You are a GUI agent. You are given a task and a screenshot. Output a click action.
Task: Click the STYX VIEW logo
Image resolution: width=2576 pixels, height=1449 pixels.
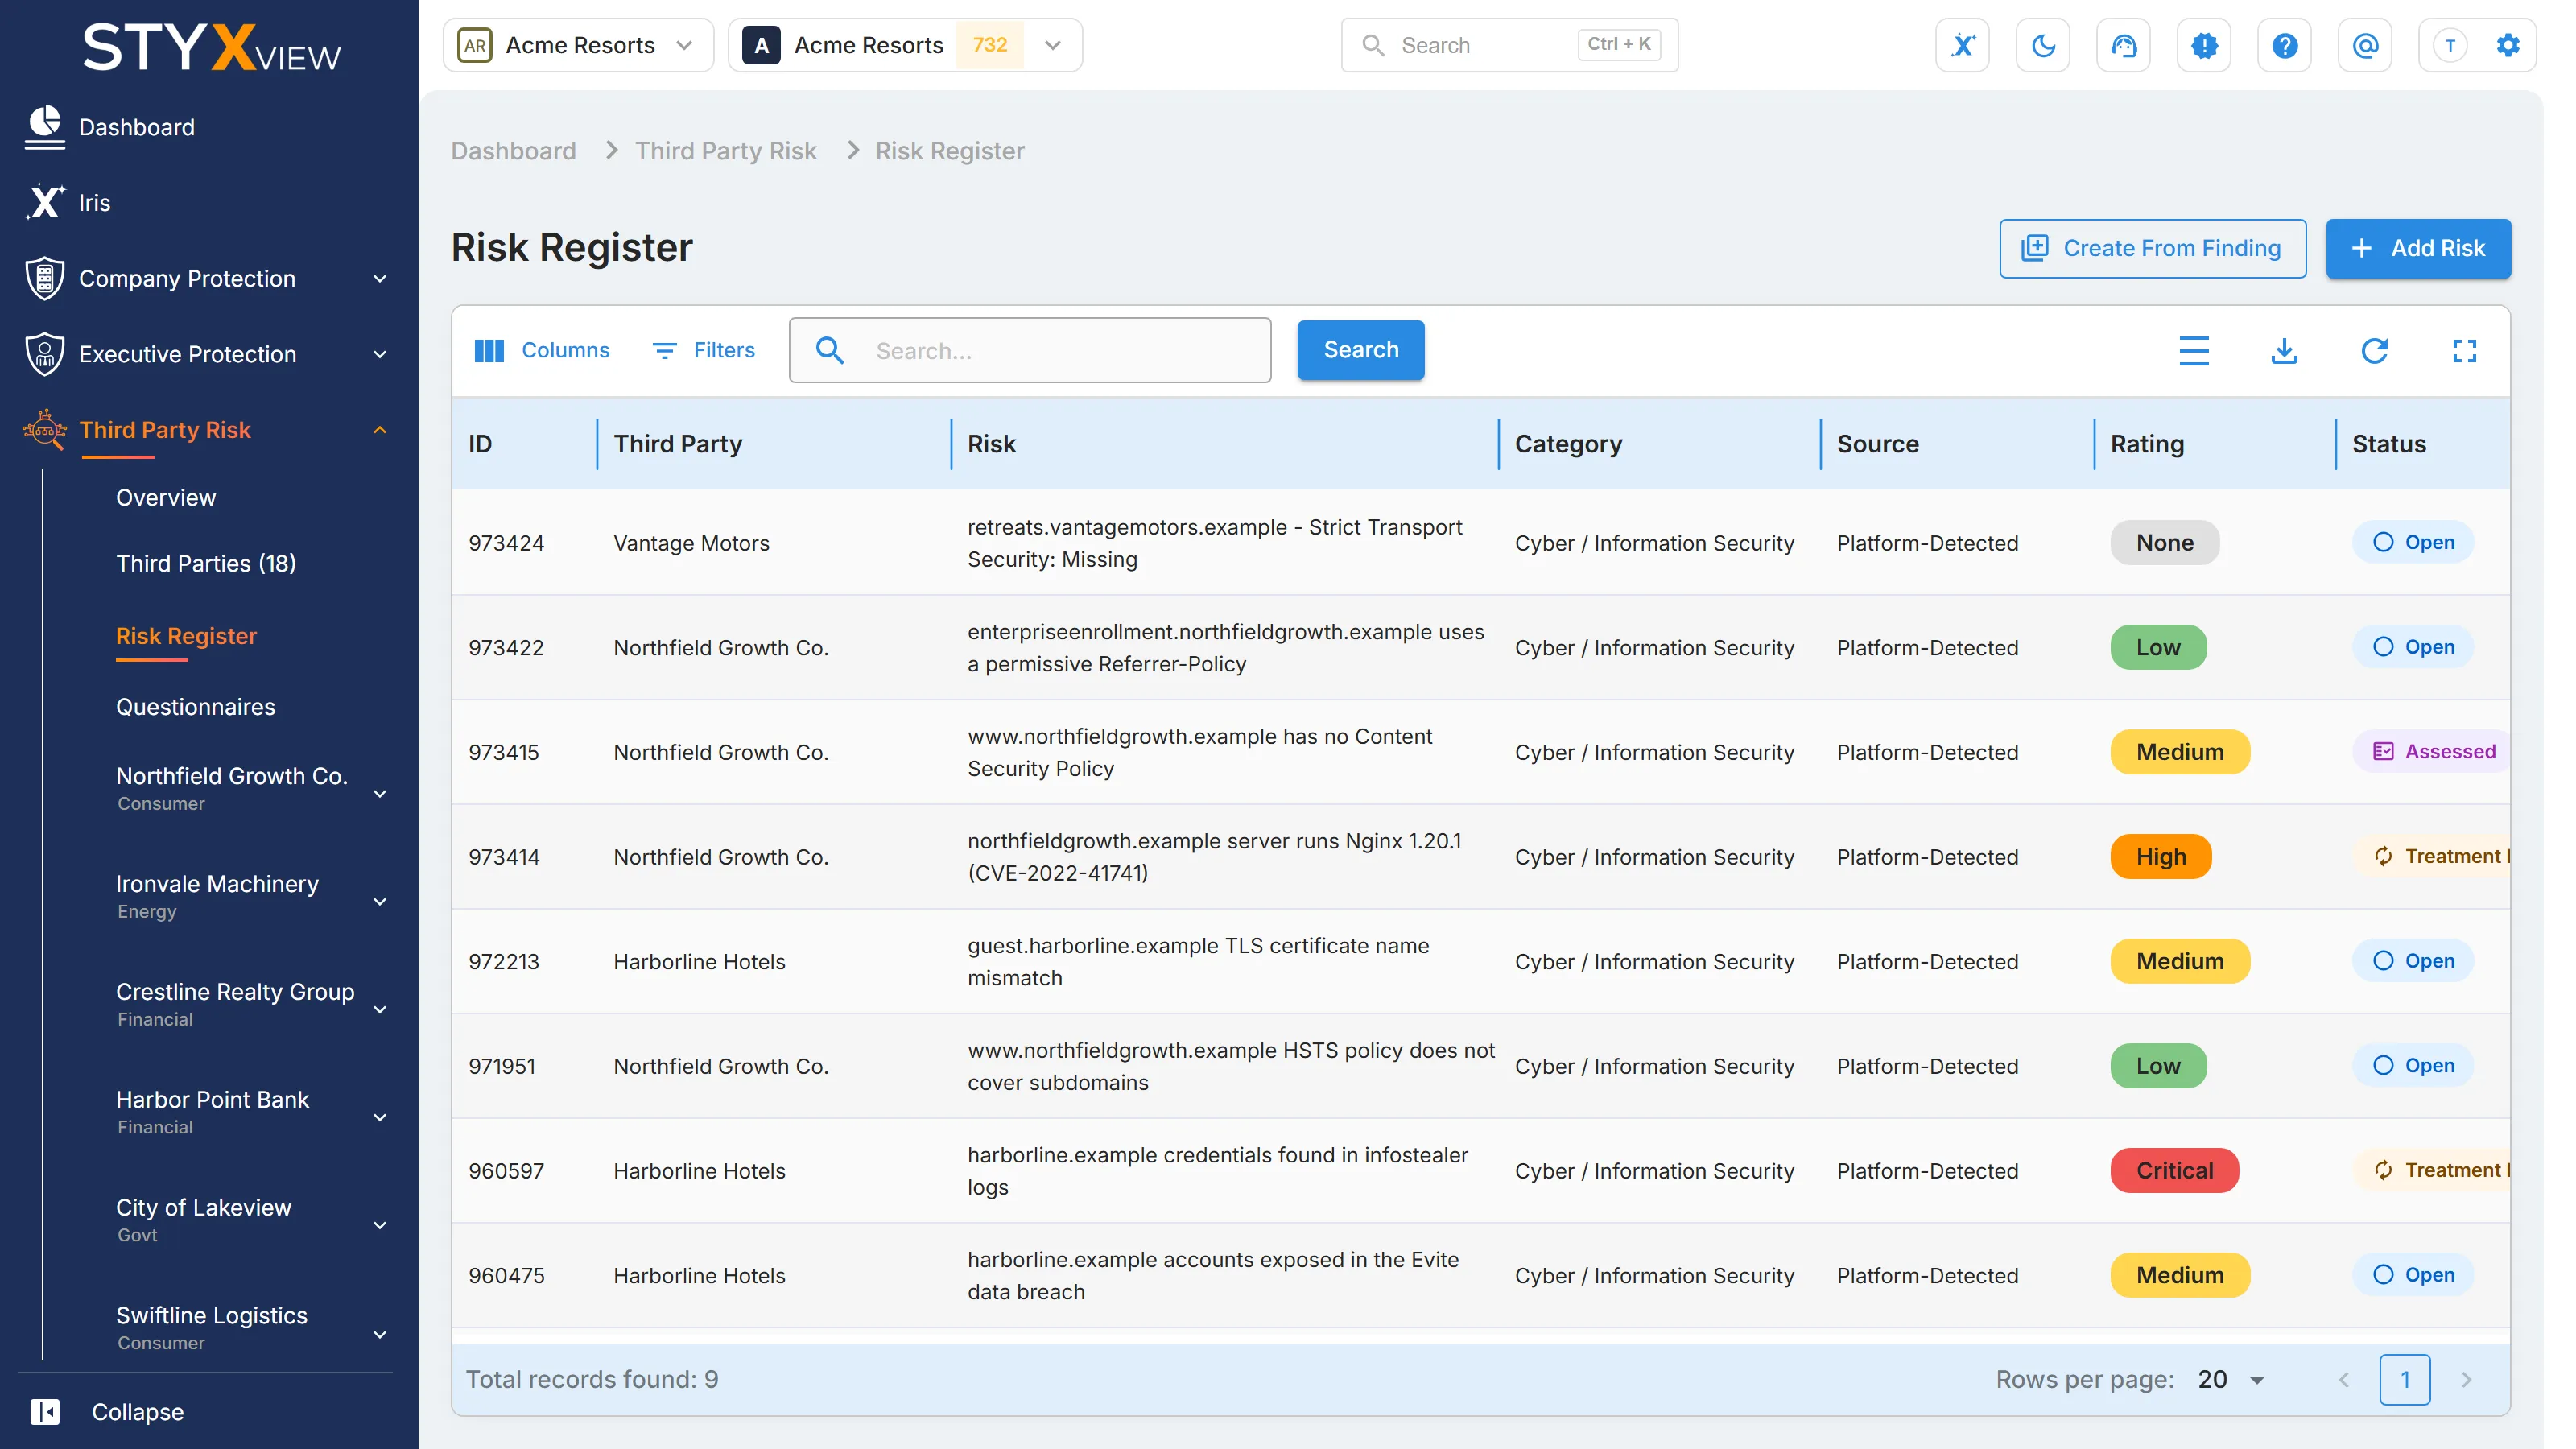pyautogui.click(x=210, y=46)
